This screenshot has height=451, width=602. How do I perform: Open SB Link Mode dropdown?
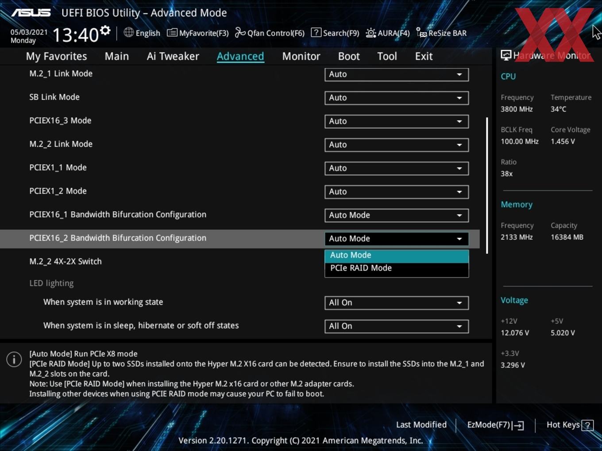(397, 98)
